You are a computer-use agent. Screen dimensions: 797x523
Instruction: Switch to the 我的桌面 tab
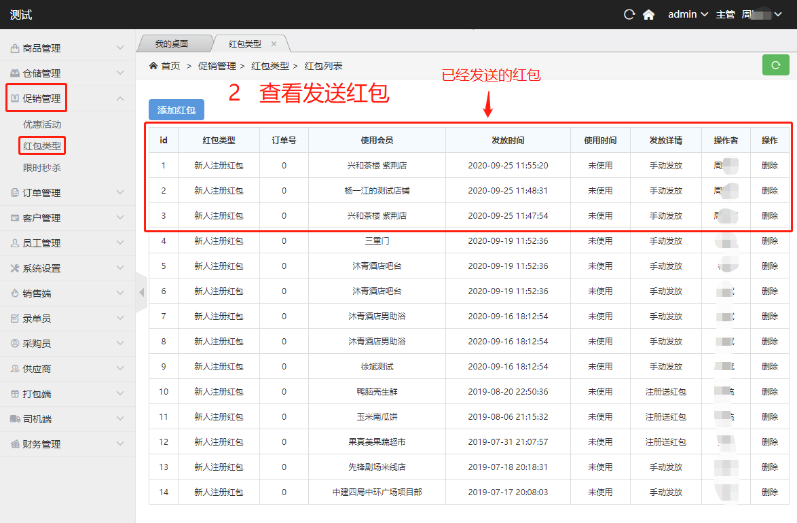(171, 43)
